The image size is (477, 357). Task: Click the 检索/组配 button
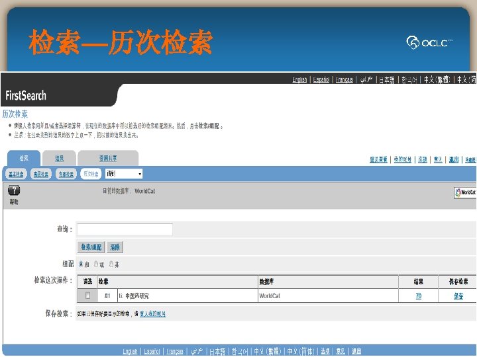pos(91,247)
